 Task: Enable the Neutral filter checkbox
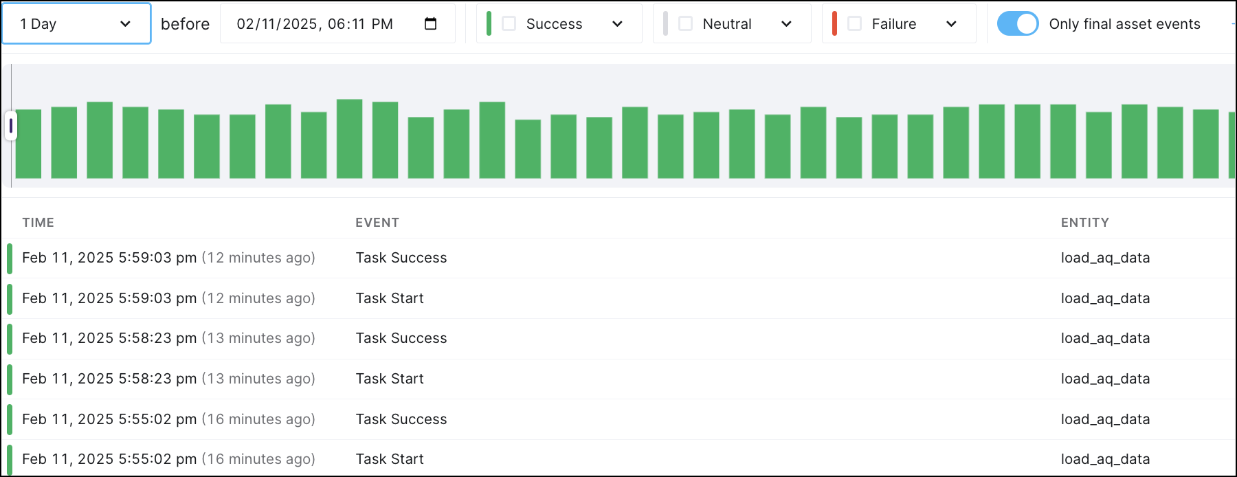684,23
